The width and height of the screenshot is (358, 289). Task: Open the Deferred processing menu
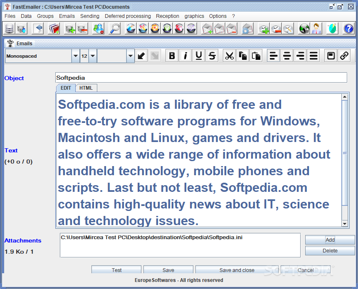(128, 16)
